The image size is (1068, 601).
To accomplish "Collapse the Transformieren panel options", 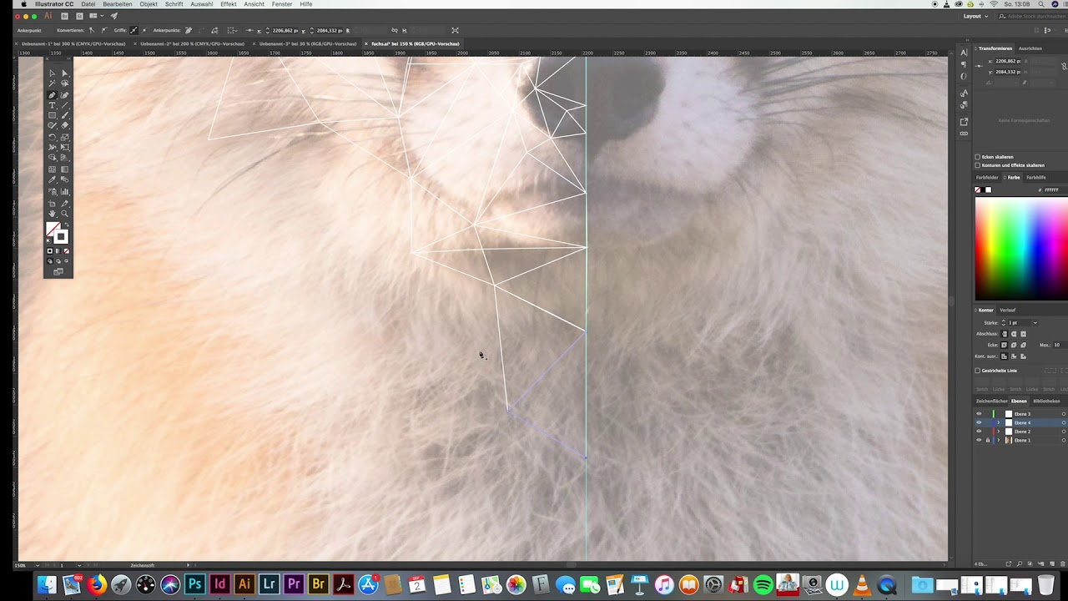I will pyautogui.click(x=976, y=48).
